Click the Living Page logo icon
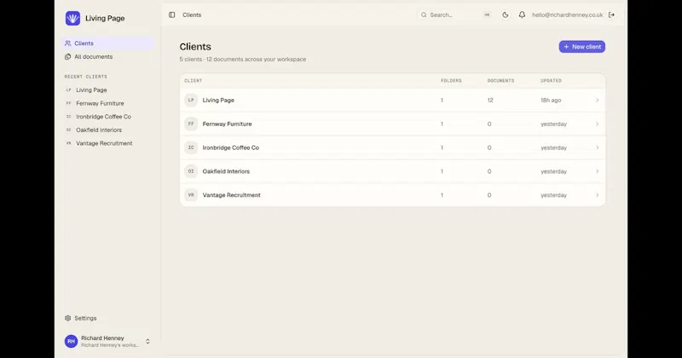 (72, 18)
